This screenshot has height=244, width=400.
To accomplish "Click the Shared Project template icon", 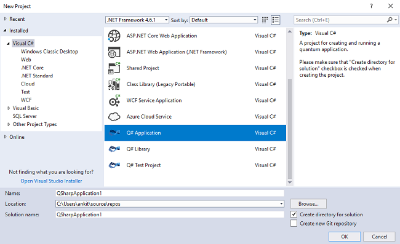I will pyautogui.click(x=114, y=68).
